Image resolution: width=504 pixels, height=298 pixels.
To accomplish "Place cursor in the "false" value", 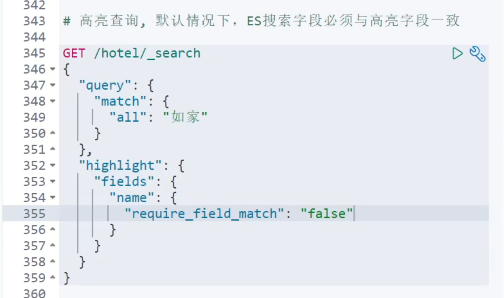I will [x=326, y=214].
